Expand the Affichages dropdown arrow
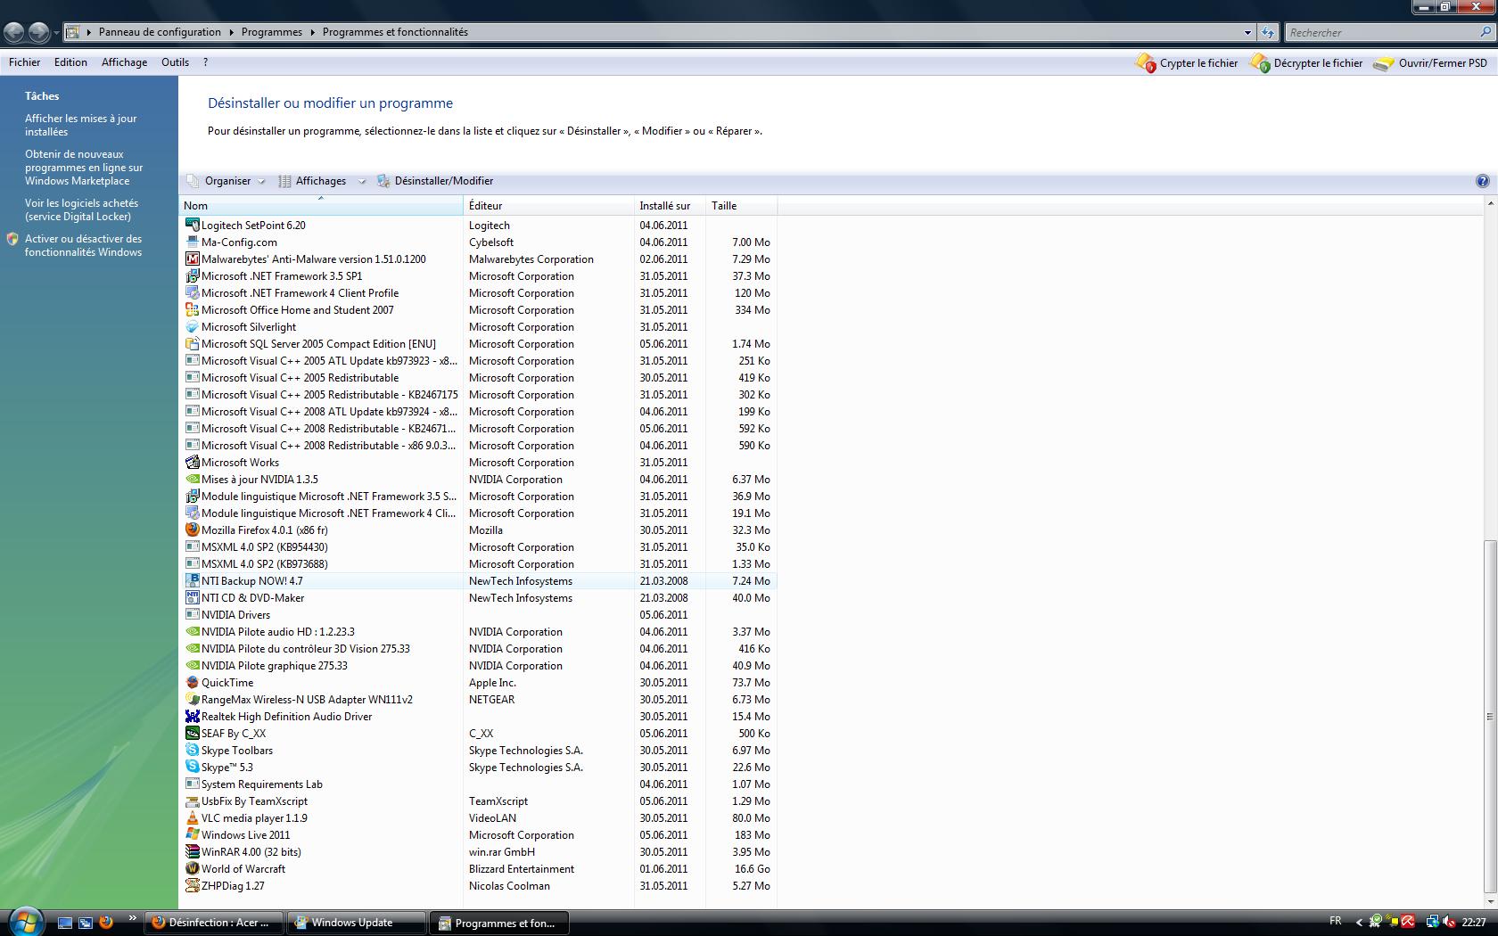Image resolution: width=1498 pixels, height=936 pixels. [x=362, y=181]
